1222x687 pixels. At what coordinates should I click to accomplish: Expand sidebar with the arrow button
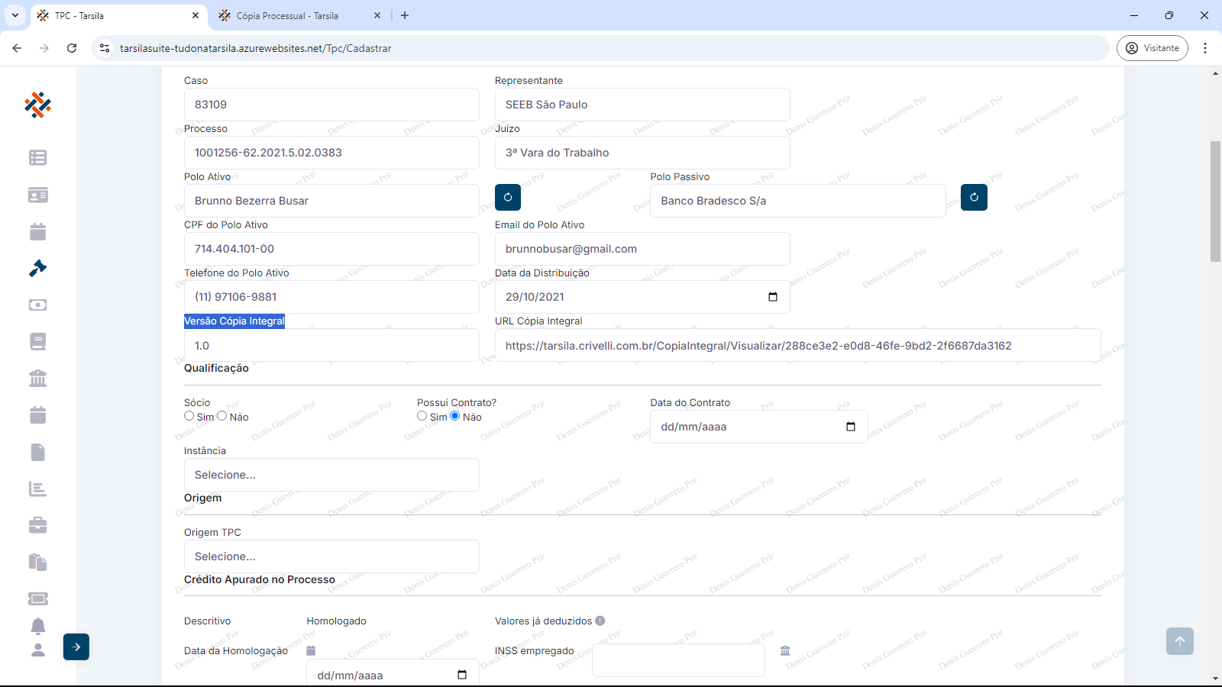point(76,647)
